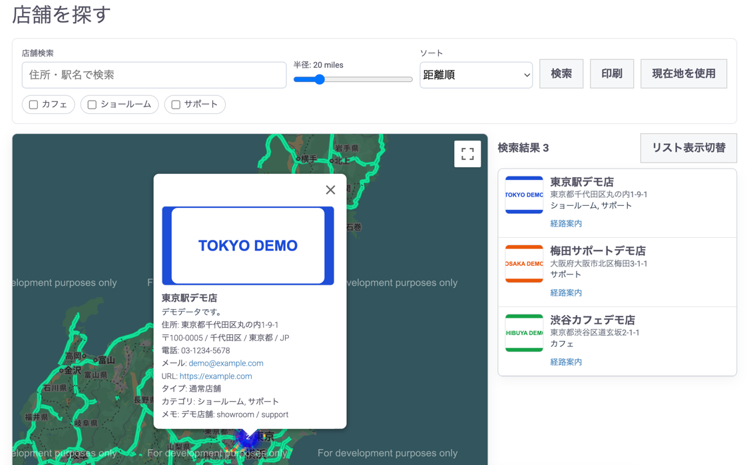The image size is (753, 465).
Task: Click the TOKYO DEMO thumbnail in results
Action: [524, 195]
